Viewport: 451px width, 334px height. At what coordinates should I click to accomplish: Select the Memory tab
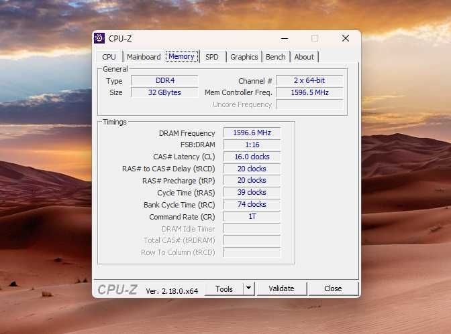pos(182,56)
